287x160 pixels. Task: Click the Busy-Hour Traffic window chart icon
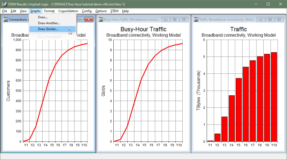[101, 19]
